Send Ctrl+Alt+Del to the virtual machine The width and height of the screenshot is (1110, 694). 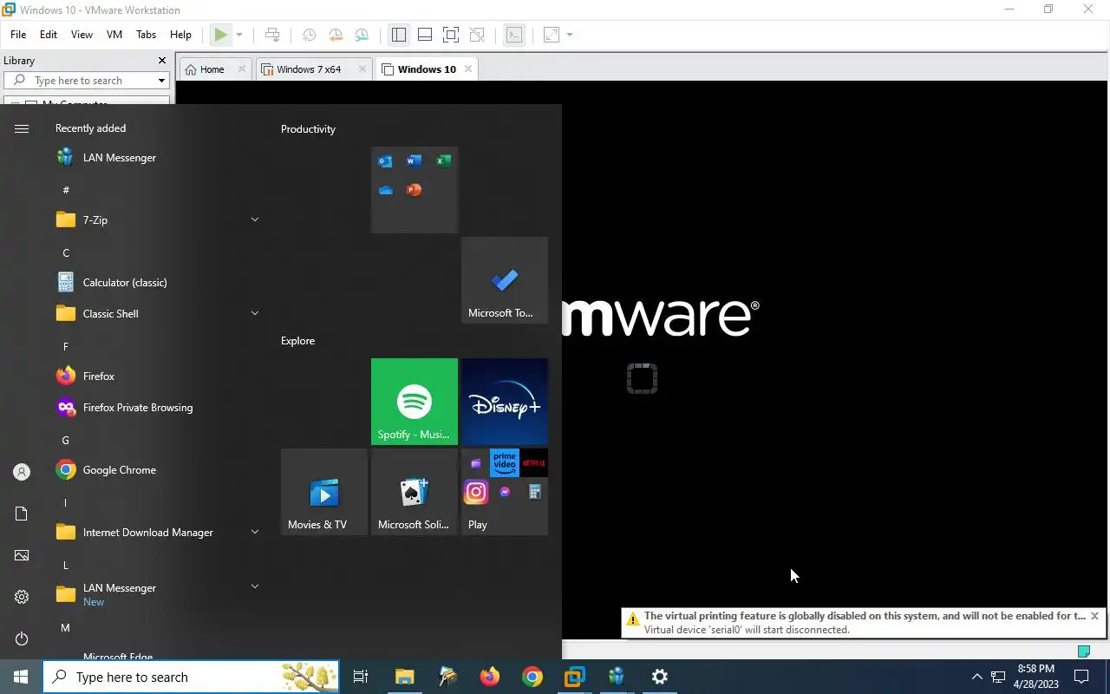pos(272,35)
